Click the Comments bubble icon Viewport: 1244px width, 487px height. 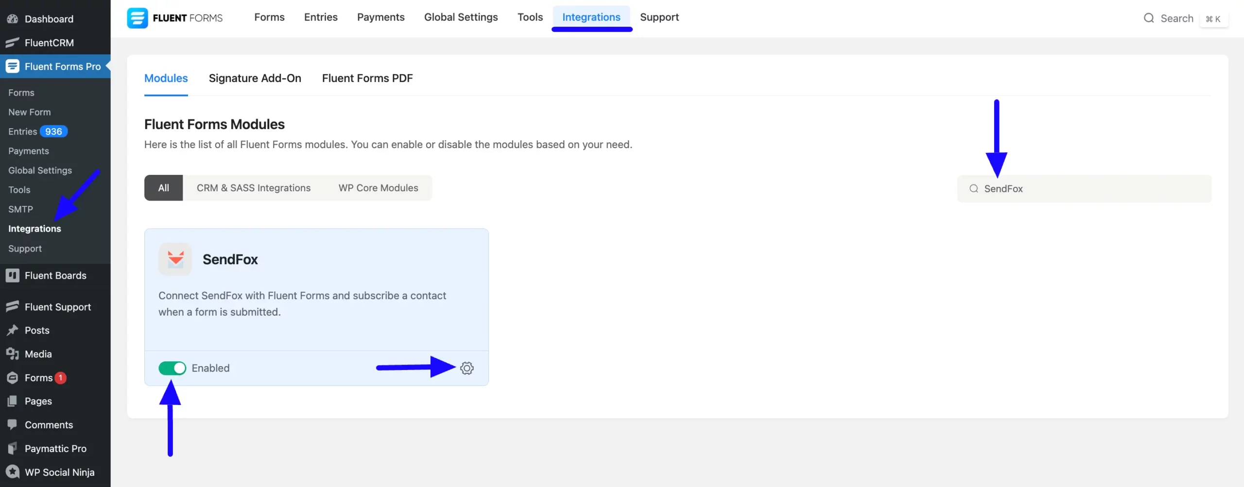(x=13, y=424)
